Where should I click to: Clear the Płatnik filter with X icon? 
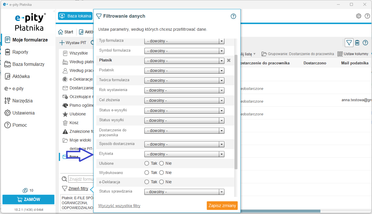pyautogui.click(x=229, y=60)
